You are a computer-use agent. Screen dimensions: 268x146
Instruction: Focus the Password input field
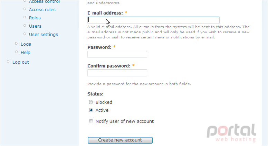click(117, 54)
